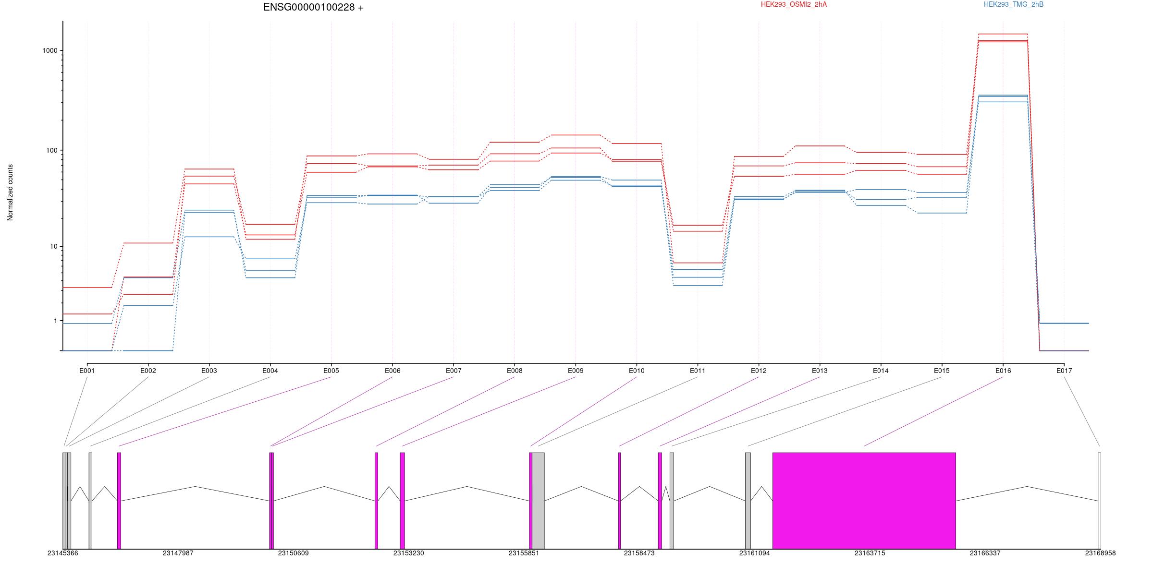Click the gray exon block near 23161094

[748, 501]
